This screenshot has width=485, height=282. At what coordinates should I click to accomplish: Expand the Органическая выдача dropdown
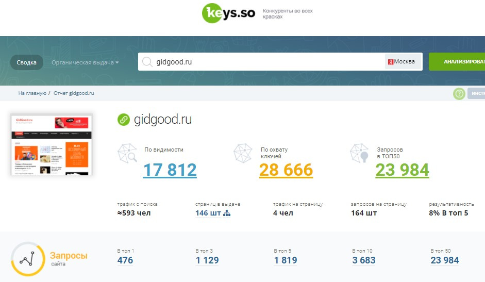coord(85,62)
